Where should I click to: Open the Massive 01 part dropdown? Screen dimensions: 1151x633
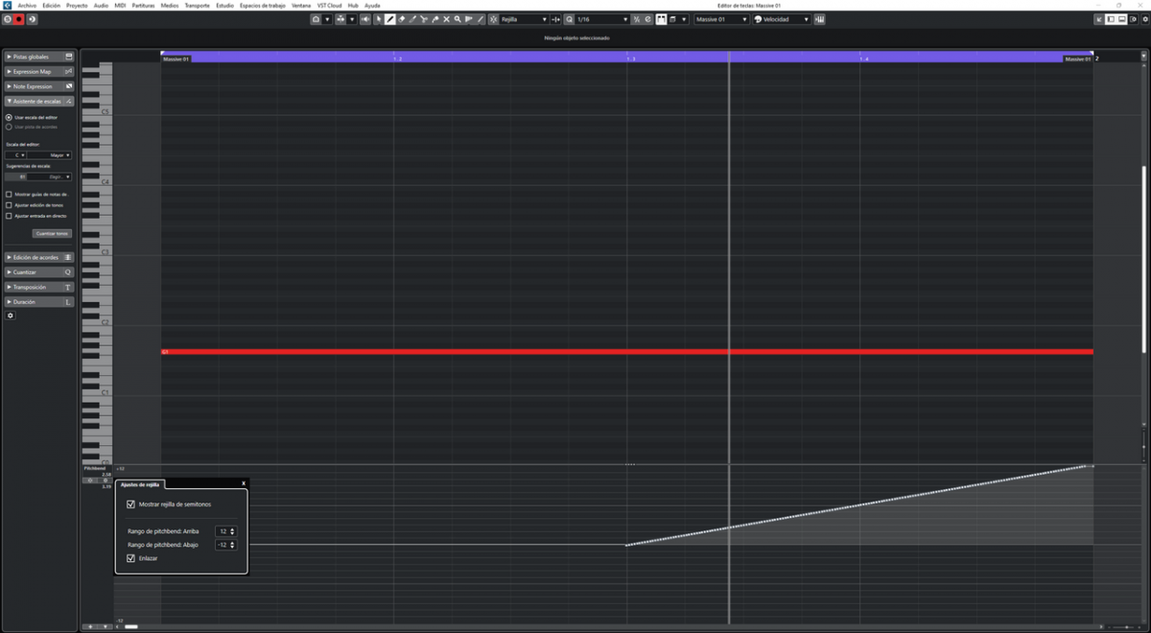pos(721,19)
